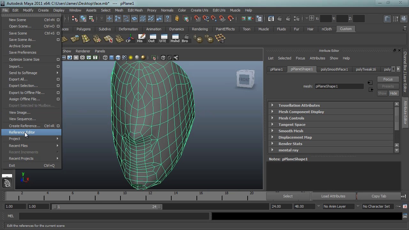Click Copy Tab button
The width and height of the screenshot is (409, 230).
point(379,196)
